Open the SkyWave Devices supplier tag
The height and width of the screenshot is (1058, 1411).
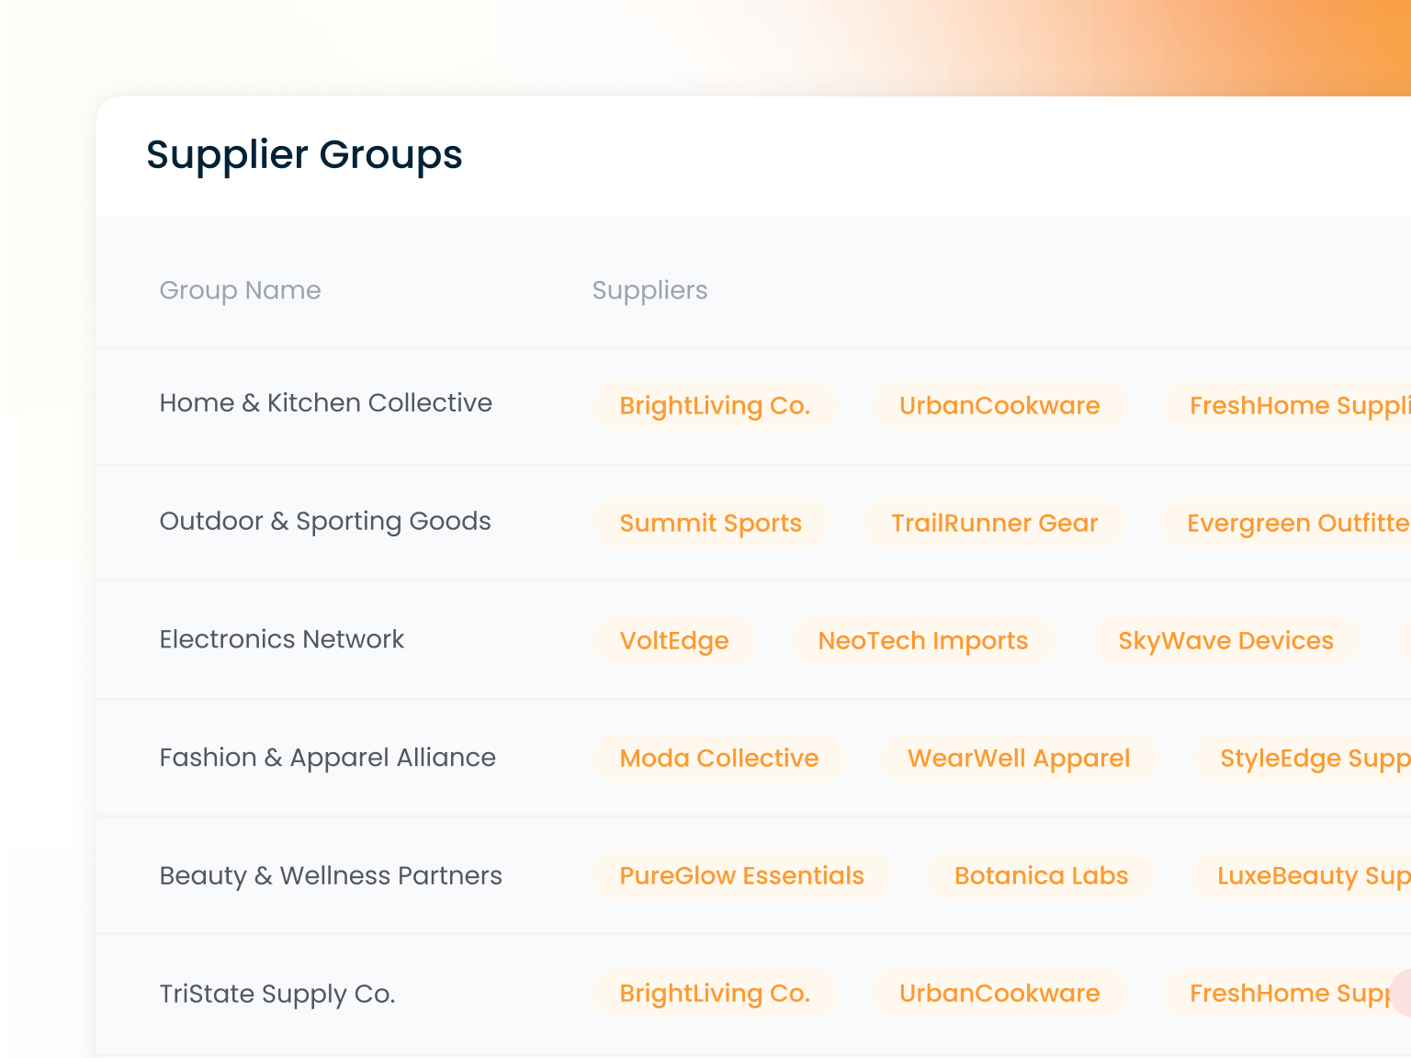point(1225,641)
